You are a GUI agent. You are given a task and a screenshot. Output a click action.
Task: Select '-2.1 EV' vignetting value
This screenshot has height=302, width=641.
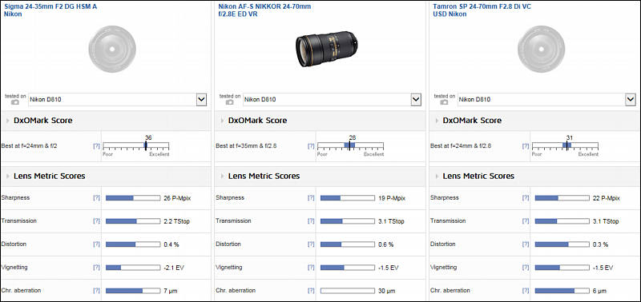point(174,268)
